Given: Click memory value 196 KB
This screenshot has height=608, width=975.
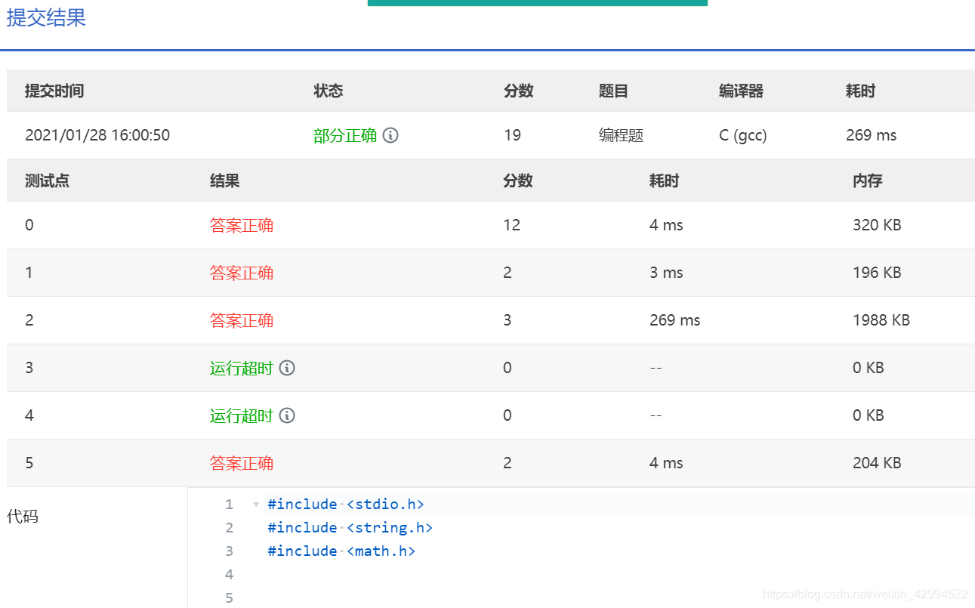Looking at the screenshot, I should [x=877, y=273].
